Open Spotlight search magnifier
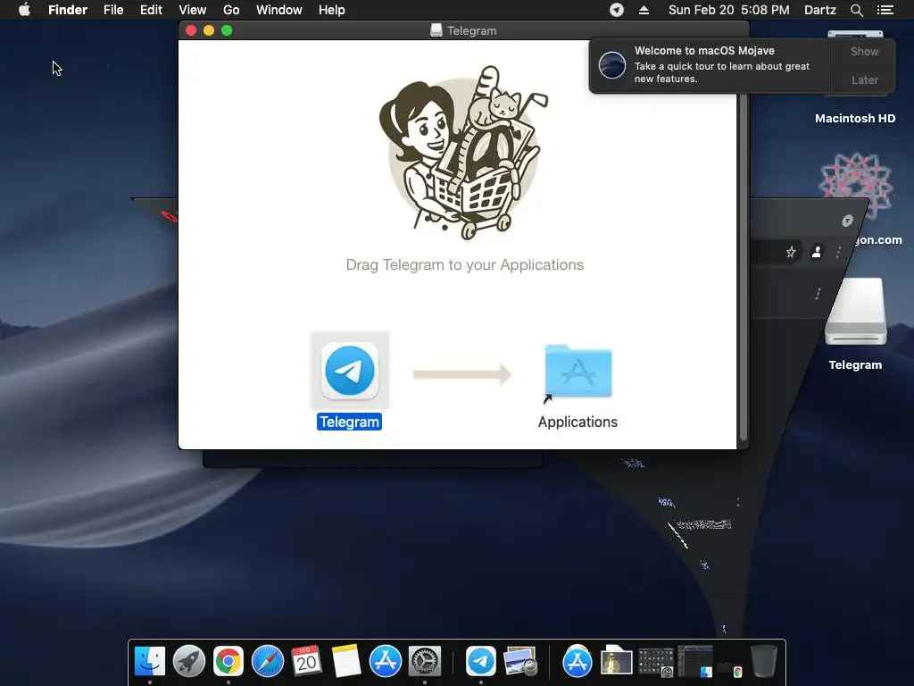 click(x=856, y=10)
